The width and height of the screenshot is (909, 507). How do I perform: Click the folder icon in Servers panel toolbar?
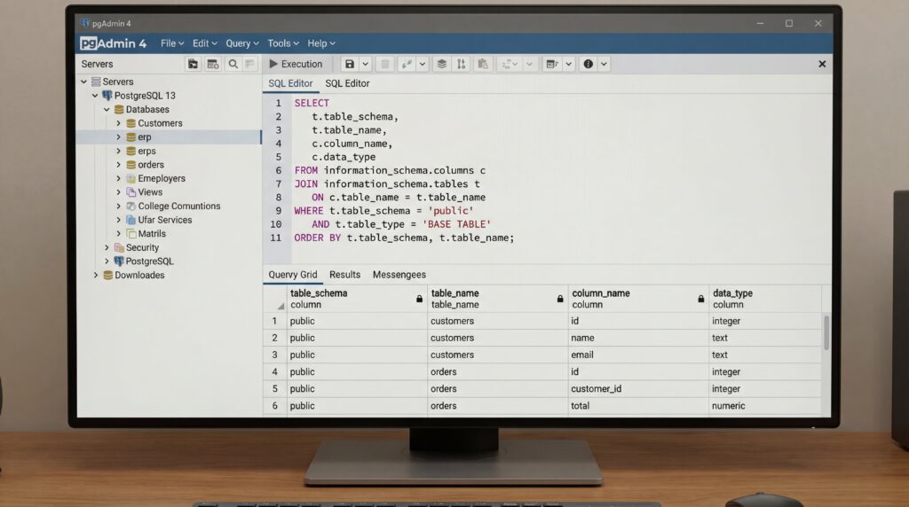[193, 64]
